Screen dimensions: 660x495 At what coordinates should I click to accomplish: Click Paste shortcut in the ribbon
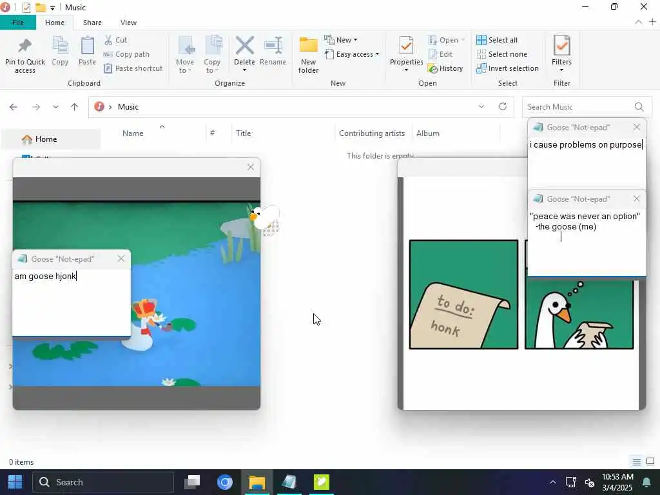coord(133,68)
